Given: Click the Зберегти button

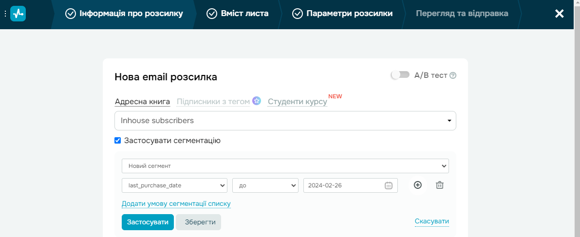Looking at the screenshot, I should click(x=199, y=222).
